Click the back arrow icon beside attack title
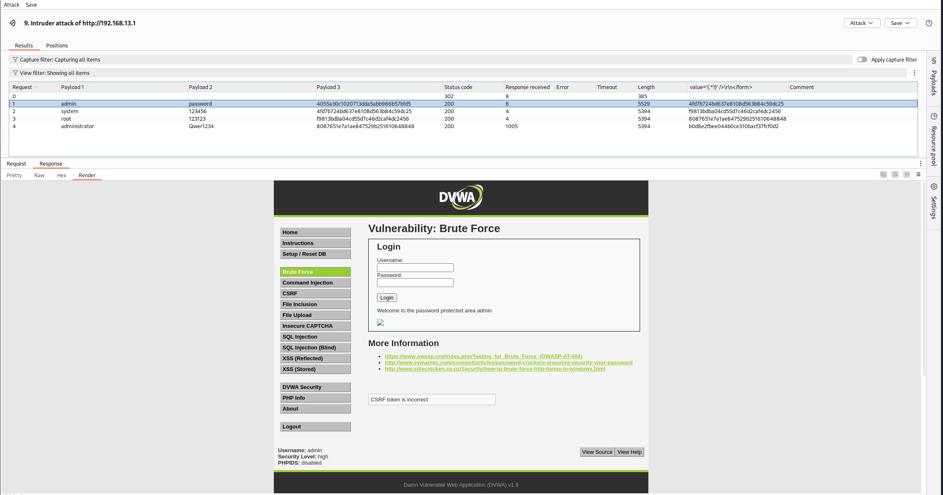This screenshot has height=495, width=943. [13, 23]
